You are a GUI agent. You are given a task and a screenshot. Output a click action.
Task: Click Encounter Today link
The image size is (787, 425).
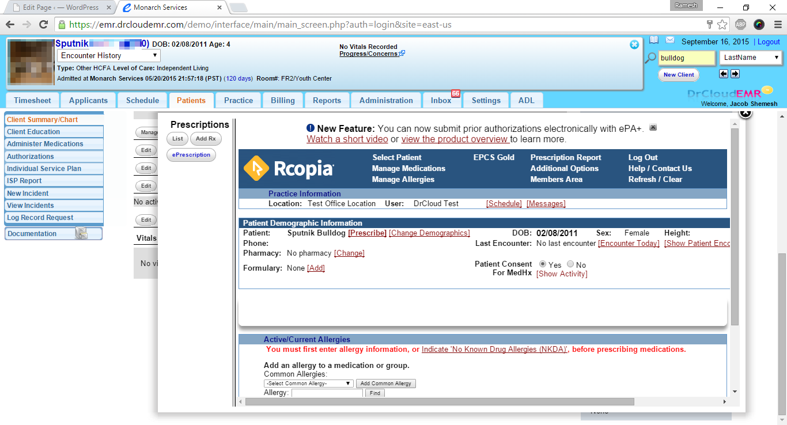pos(629,244)
